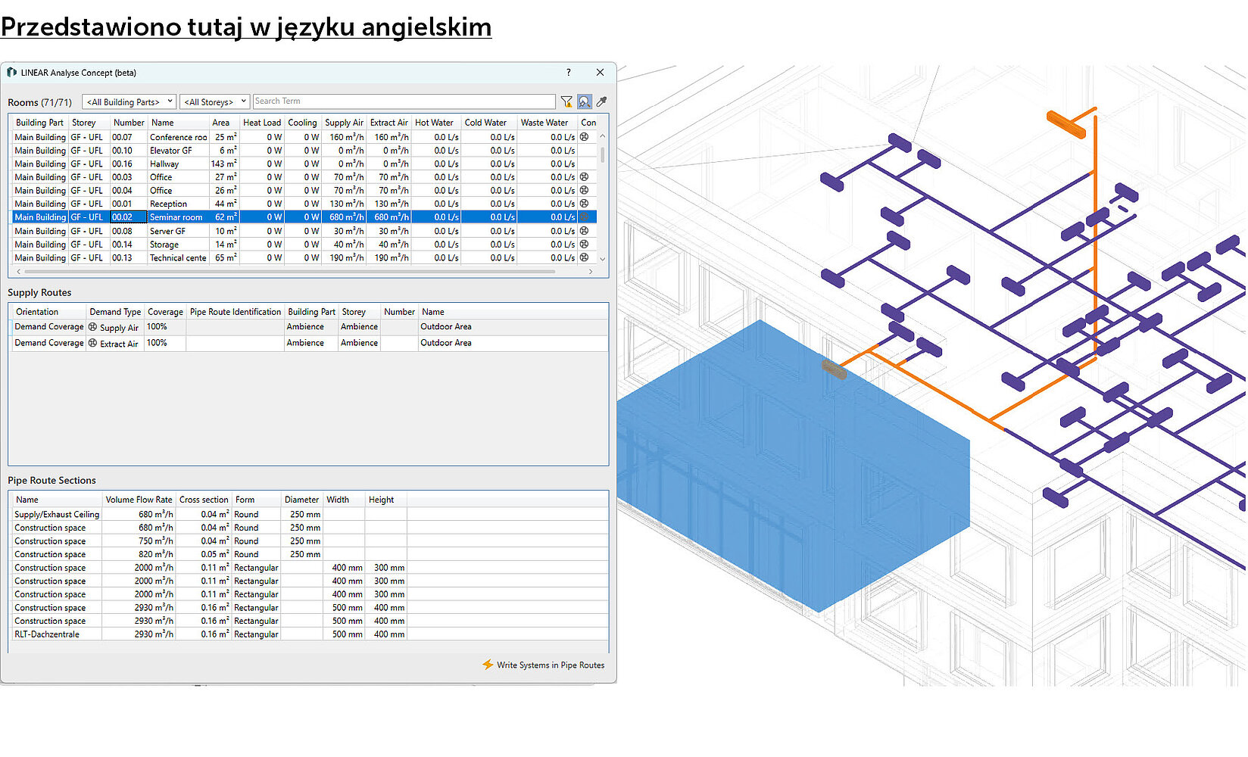Click the ventilation icon in Conference room row
1248x757 pixels.
(x=585, y=137)
